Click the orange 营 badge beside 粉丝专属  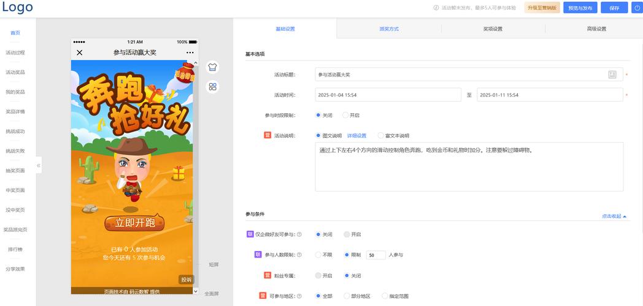pyautogui.click(x=268, y=275)
